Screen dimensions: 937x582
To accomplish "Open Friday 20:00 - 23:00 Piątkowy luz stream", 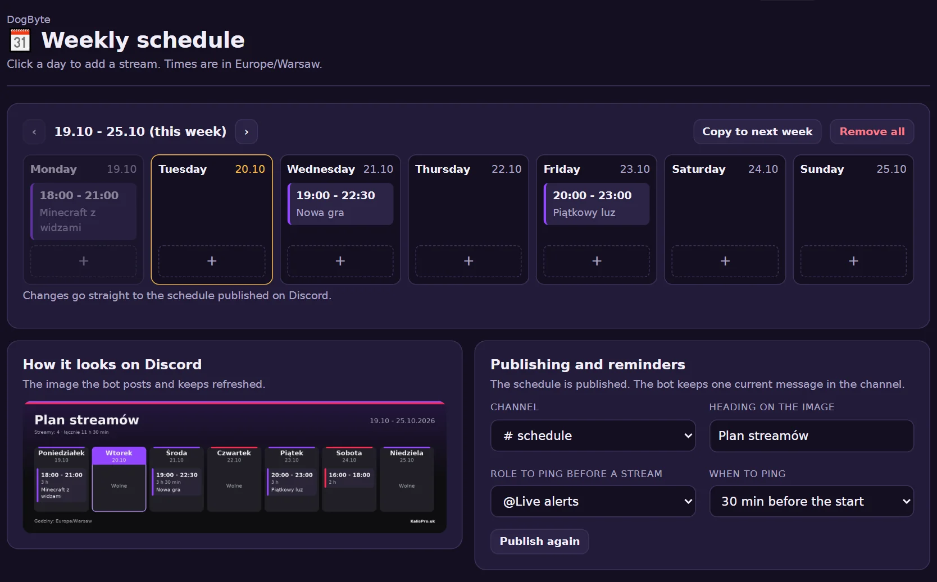I will click(597, 204).
